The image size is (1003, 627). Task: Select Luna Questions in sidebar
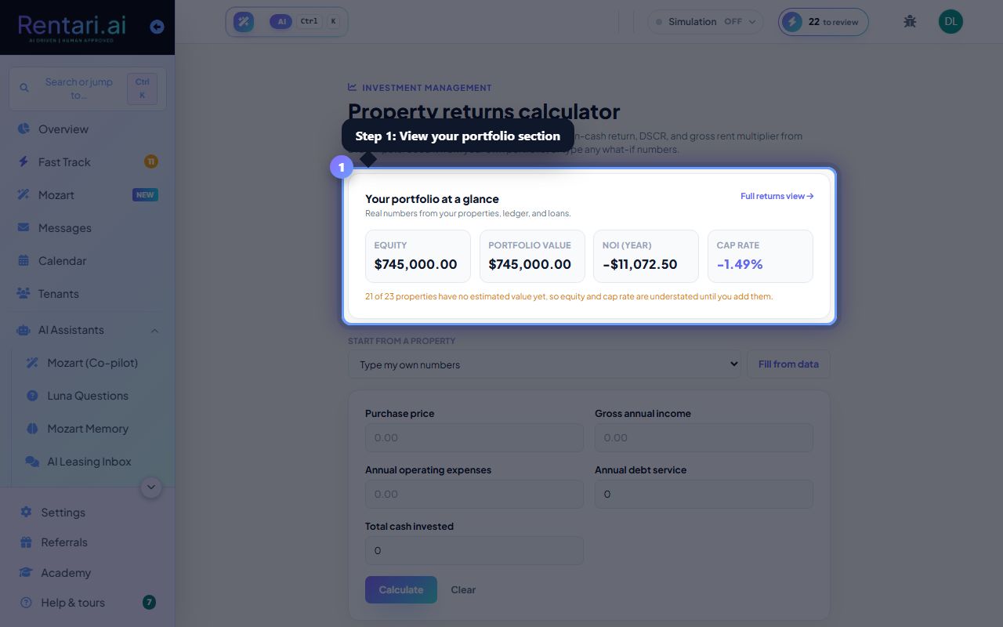pos(87,396)
